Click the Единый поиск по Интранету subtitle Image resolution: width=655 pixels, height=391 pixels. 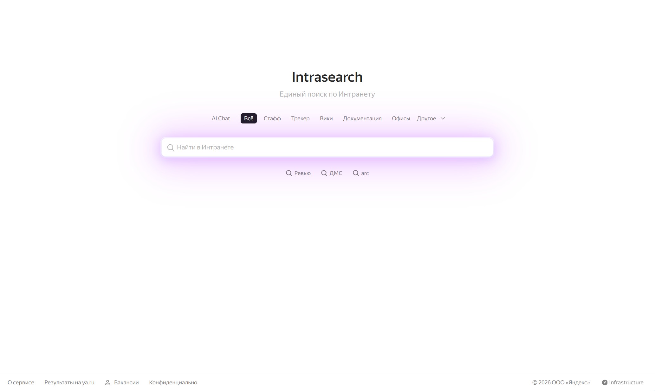pos(327,94)
